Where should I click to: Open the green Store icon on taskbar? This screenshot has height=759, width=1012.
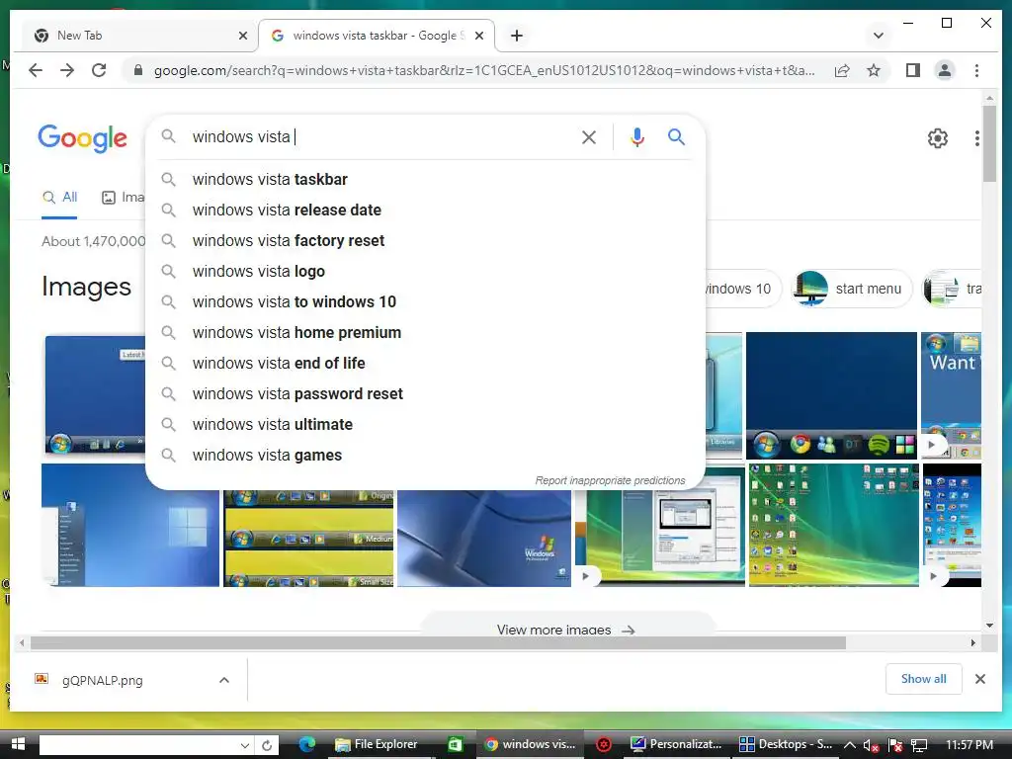click(455, 745)
